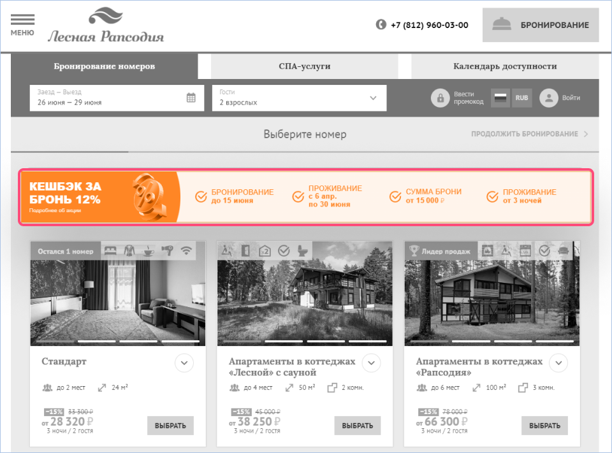Select the Russian flag language icon

tap(500, 98)
